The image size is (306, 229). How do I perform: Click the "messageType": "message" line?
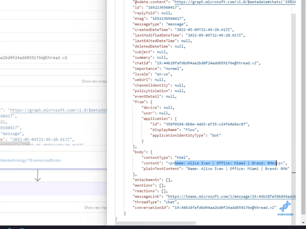[x=160, y=24]
